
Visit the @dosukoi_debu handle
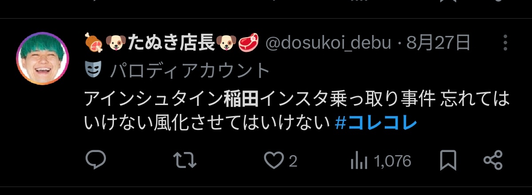tap(329, 43)
